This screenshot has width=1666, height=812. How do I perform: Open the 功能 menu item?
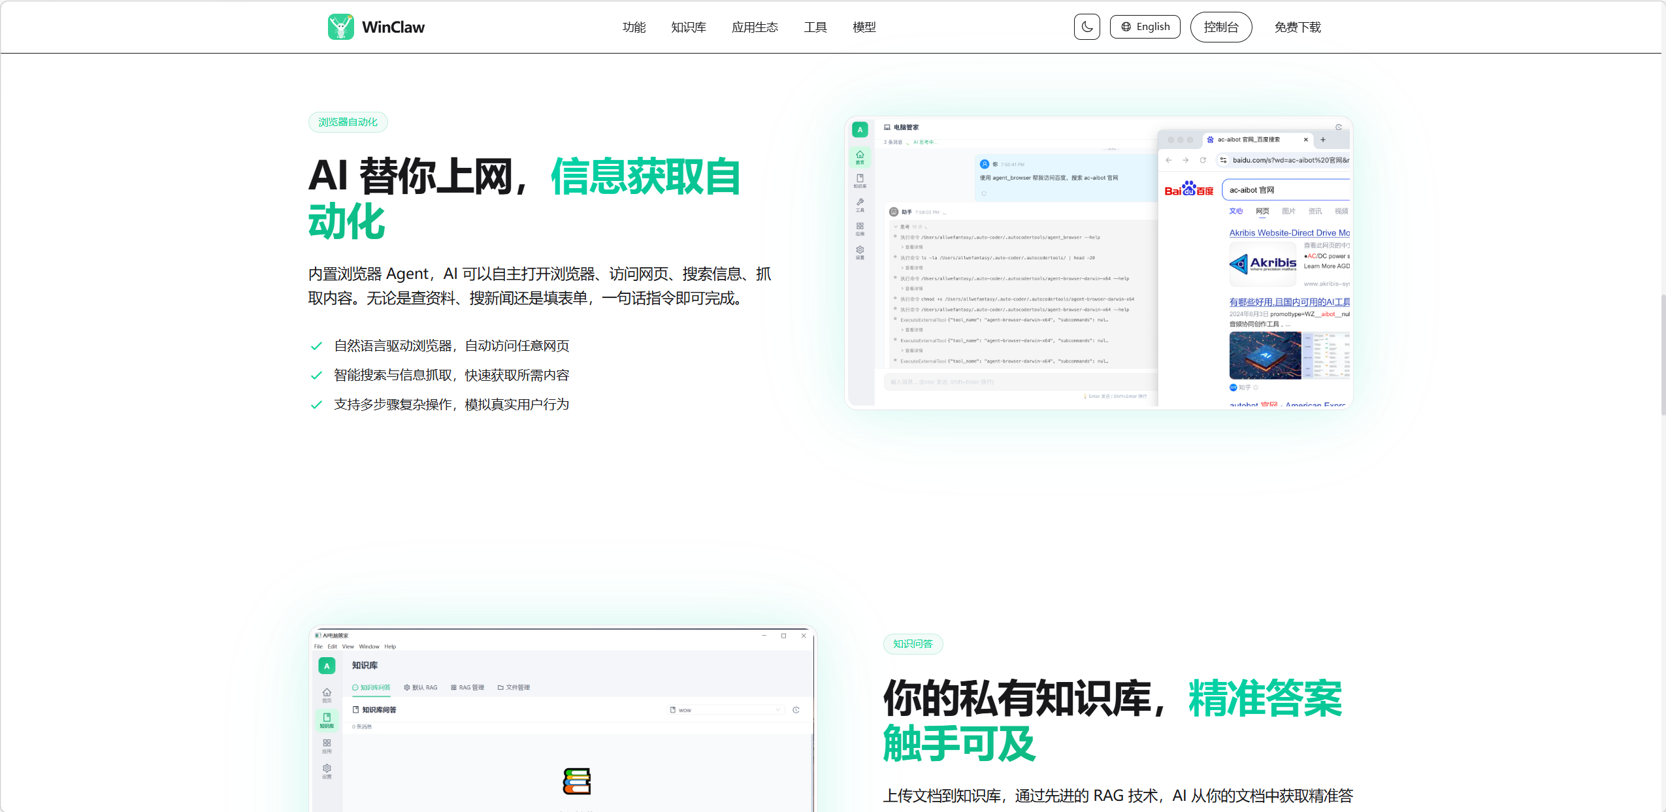tap(634, 27)
